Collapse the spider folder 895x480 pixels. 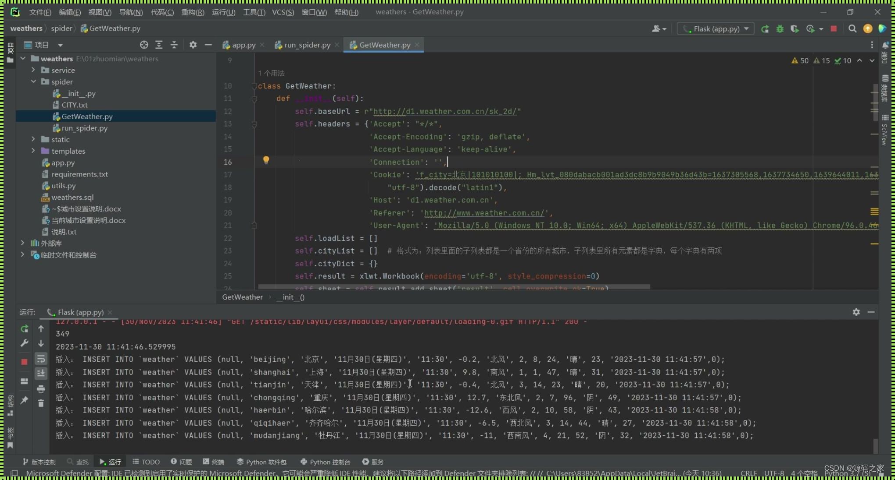[33, 81]
